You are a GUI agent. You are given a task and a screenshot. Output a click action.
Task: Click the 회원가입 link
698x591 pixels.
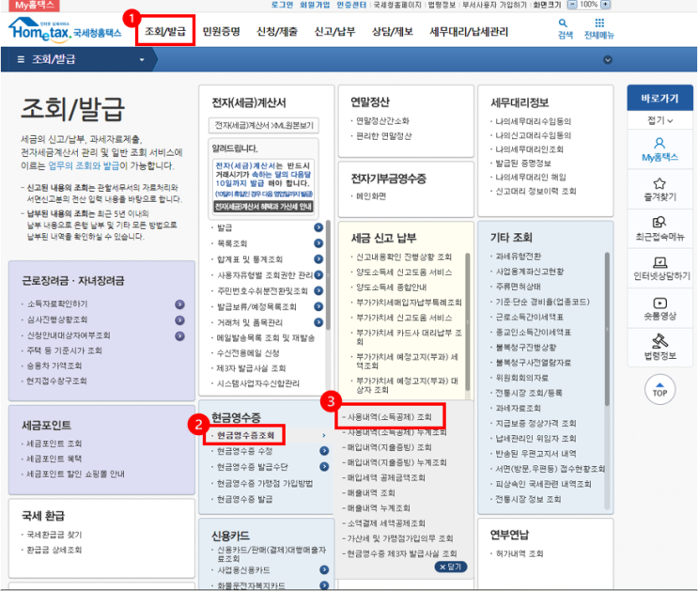315,5
